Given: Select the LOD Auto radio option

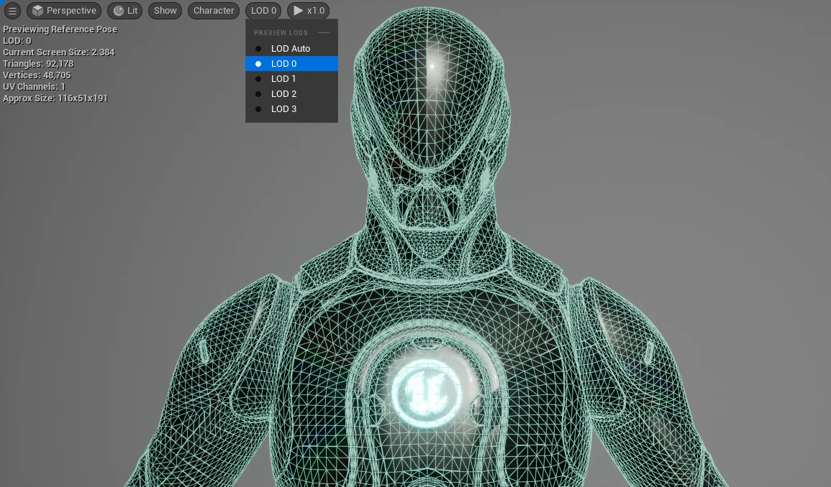Looking at the screenshot, I should pos(291,48).
